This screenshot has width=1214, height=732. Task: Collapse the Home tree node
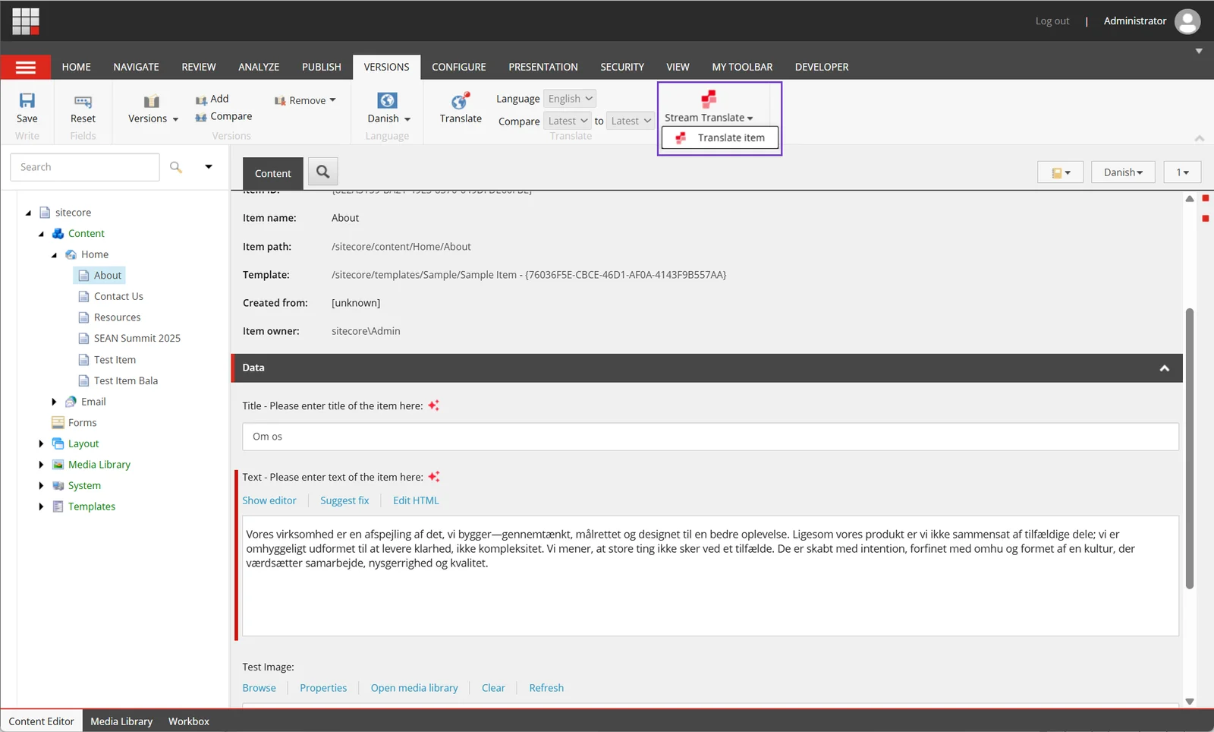pos(54,255)
